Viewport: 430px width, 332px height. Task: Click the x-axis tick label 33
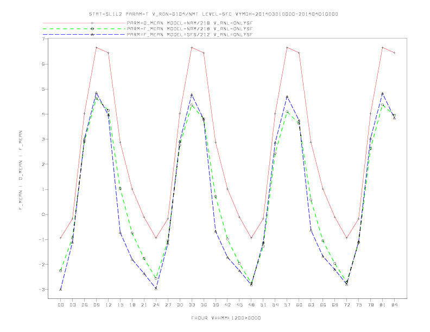192,305
